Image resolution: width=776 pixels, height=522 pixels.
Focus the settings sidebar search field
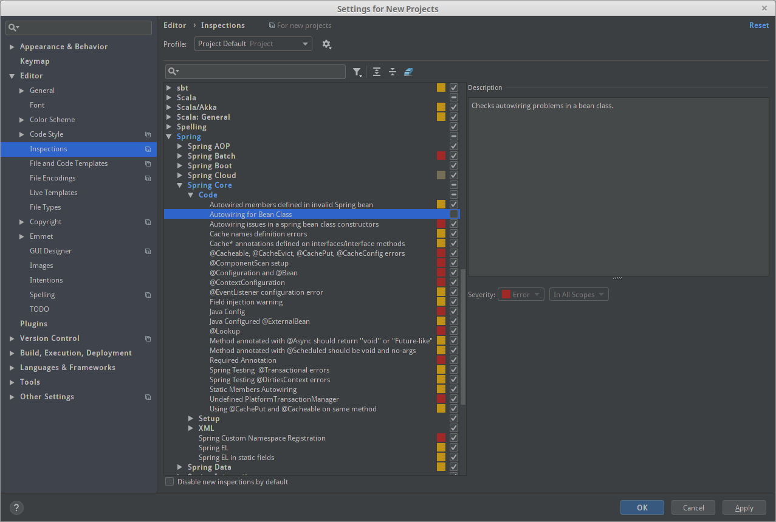(x=79, y=28)
